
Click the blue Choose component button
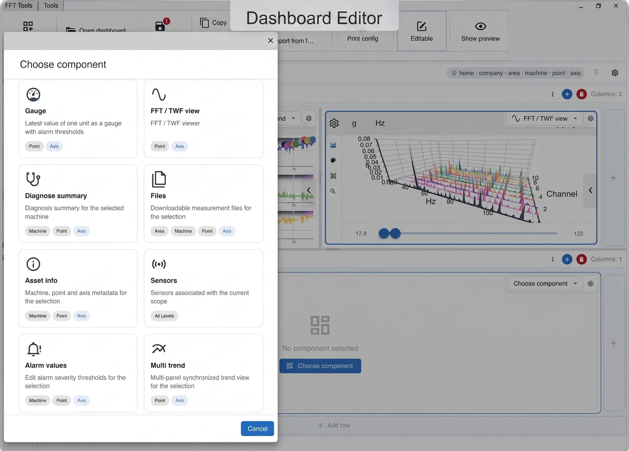320,366
